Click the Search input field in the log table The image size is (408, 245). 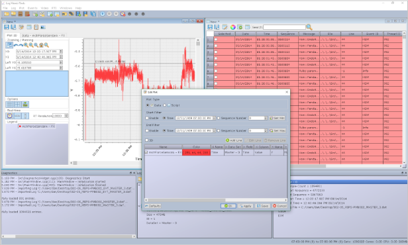pos(284,27)
